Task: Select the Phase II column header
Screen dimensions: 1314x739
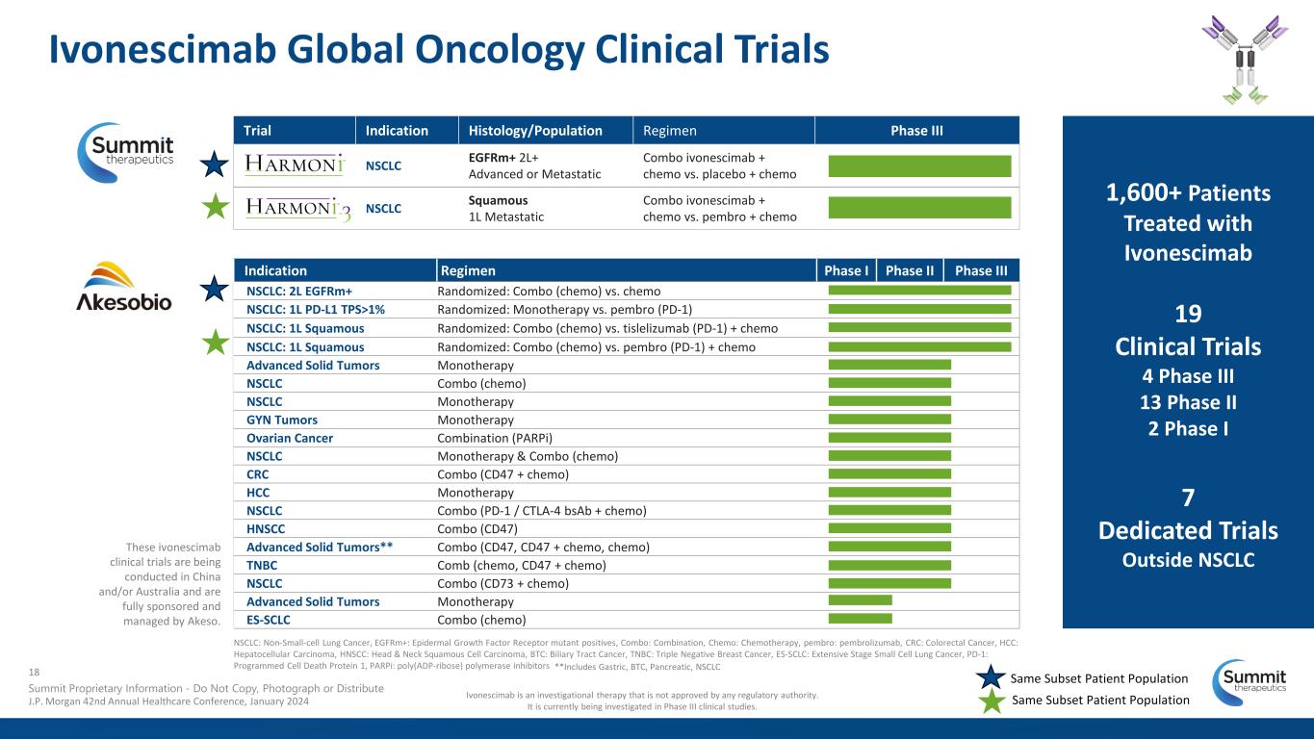Action: click(x=910, y=270)
